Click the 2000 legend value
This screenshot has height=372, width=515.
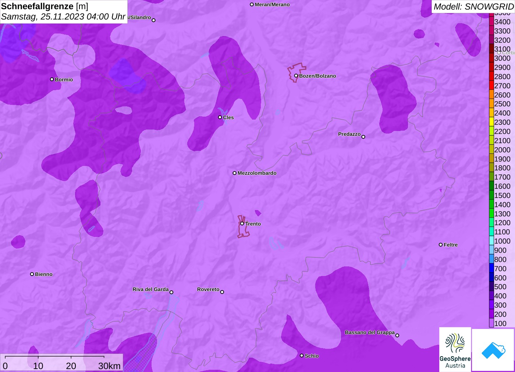[x=502, y=149]
